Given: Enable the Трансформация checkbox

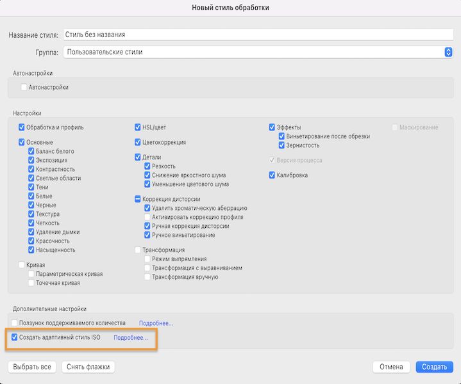Looking at the screenshot, I should 138,250.
